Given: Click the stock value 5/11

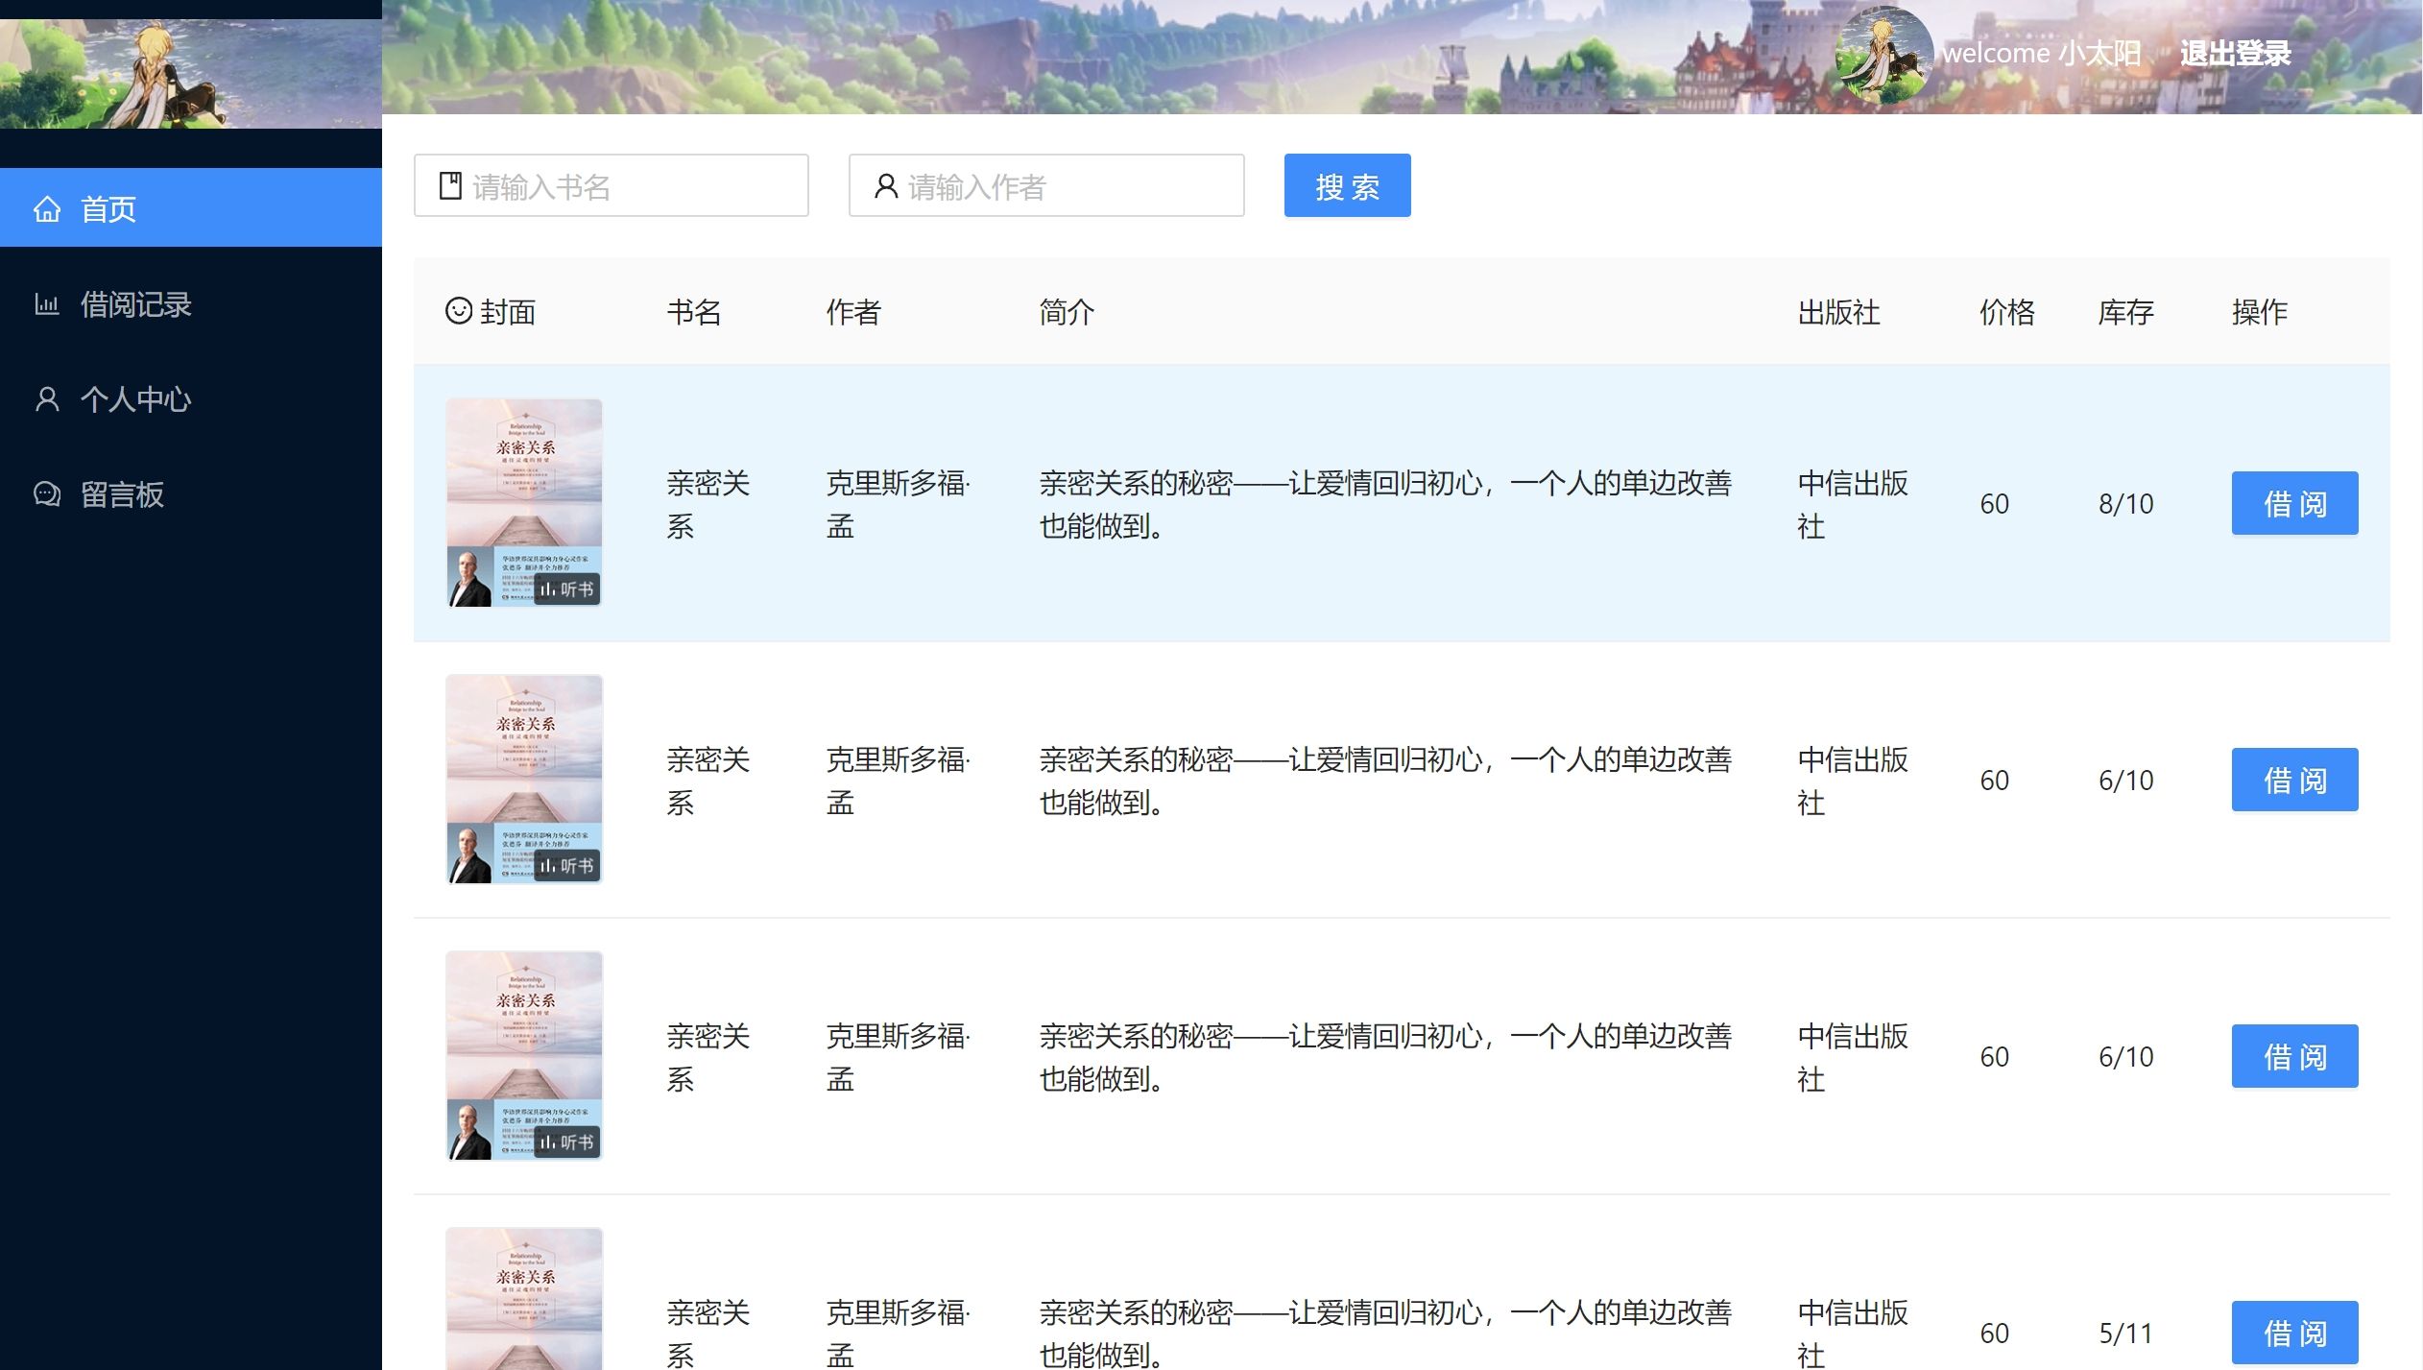Looking at the screenshot, I should (2125, 1333).
